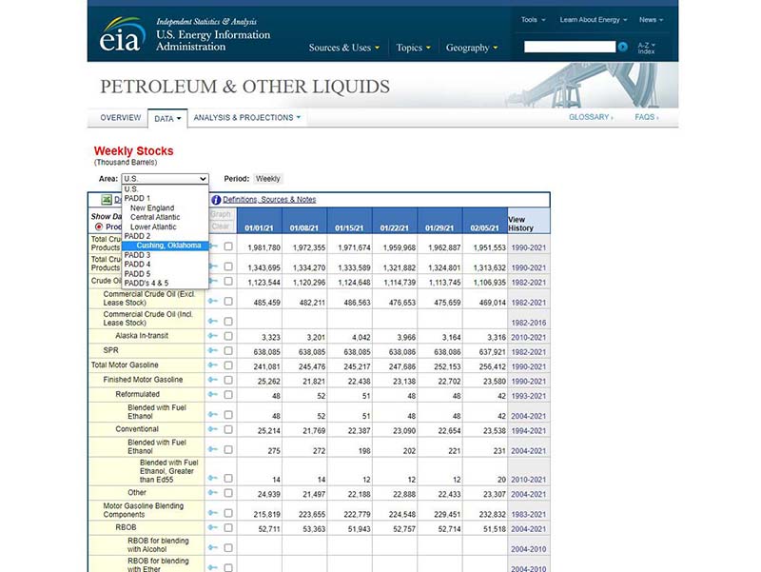Click the Weekly period label

pyautogui.click(x=268, y=179)
